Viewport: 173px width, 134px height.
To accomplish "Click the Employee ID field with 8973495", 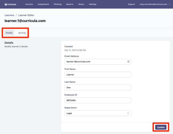I will pyautogui.click(x=98, y=100).
